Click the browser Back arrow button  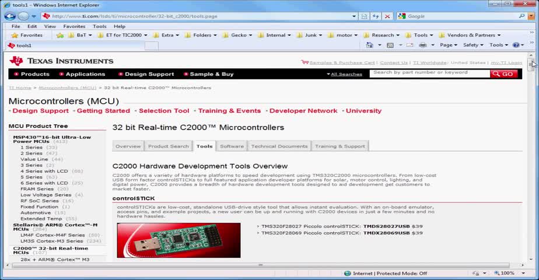10,16
